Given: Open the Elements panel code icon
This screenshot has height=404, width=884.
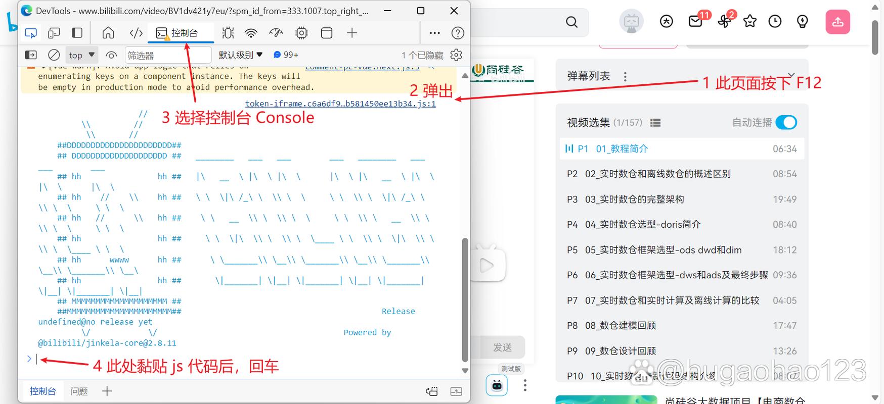Looking at the screenshot, I should [x=136, y=33].
